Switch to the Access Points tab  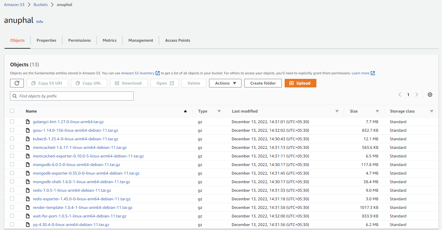[x=178, y=40]
